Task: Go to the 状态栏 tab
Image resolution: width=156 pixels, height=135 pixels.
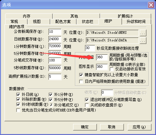Action: point(88,22)
